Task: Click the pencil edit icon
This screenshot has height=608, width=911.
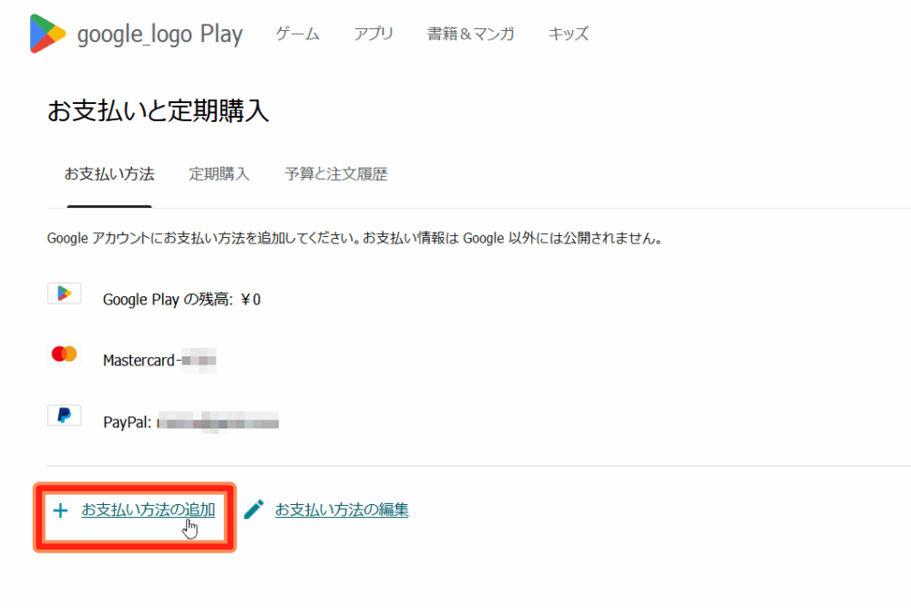Action: coord(254,510)
